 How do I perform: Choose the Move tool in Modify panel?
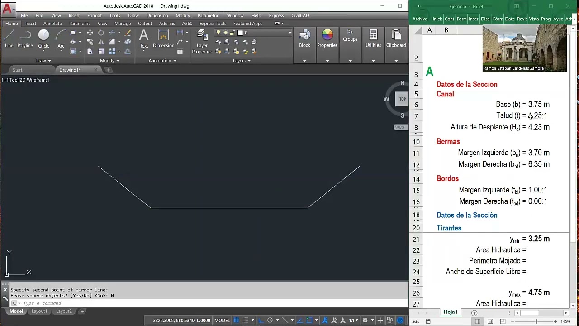click(90, 33)
